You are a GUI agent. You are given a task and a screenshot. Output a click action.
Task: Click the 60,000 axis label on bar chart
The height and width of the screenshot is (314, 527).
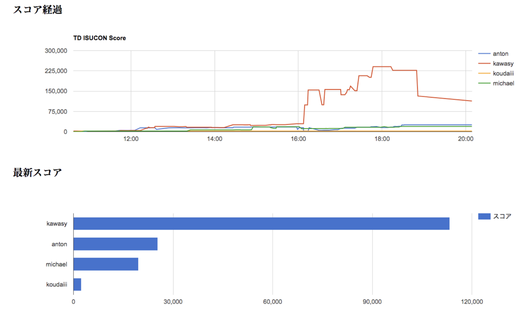273,302
